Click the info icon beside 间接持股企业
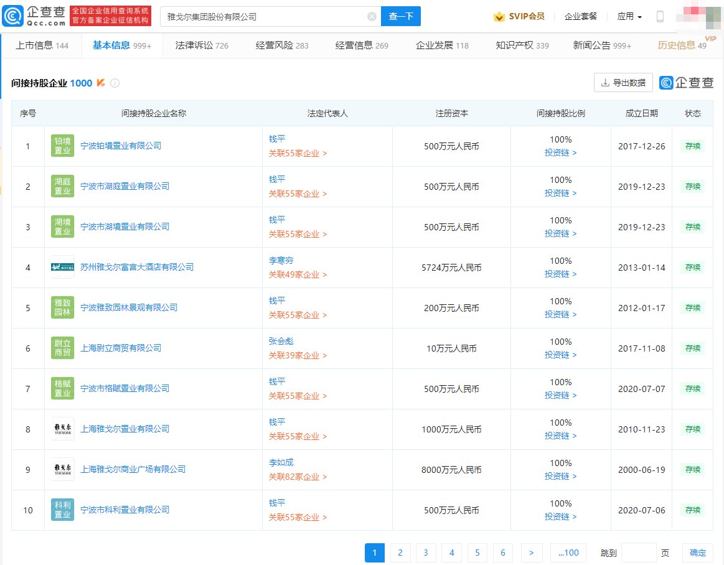The image size is (724, 565). pyautogui.click(x=115, y=83)
